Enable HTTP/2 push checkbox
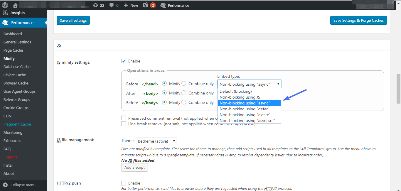The width and height of the screenshot is (401, 191). point(124,183)
